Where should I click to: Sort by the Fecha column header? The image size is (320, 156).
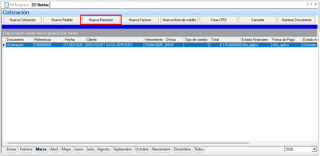tap(74, 40)
